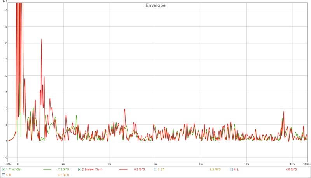Disable the '2: blanker Tisch' trace checkbox
The height and width of the screenshot is (178, 311).
coord(80,169)
